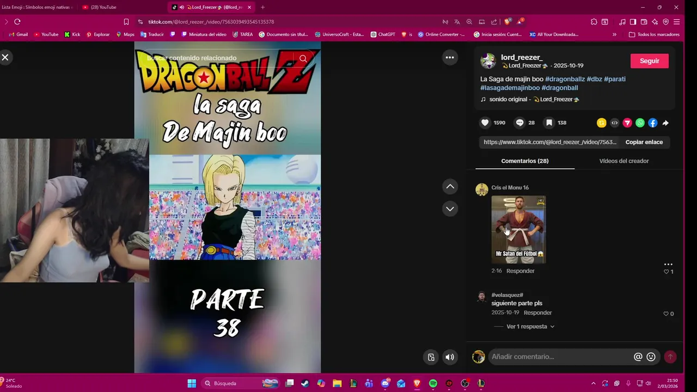The width and height of the screenshot is (697, 392).
Task: Open lord_reezer_ profile avatar
Action: (488, 61)
